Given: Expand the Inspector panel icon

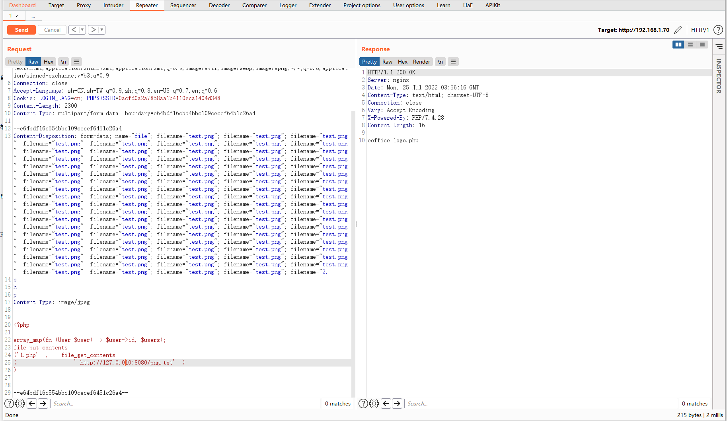Looking at the screenshot, I should click(x=719, y=47).
